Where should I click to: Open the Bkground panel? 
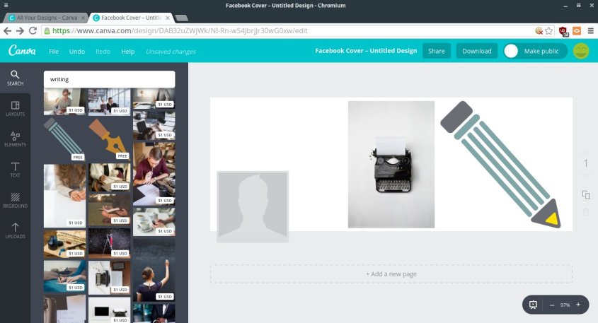(15, 200)
